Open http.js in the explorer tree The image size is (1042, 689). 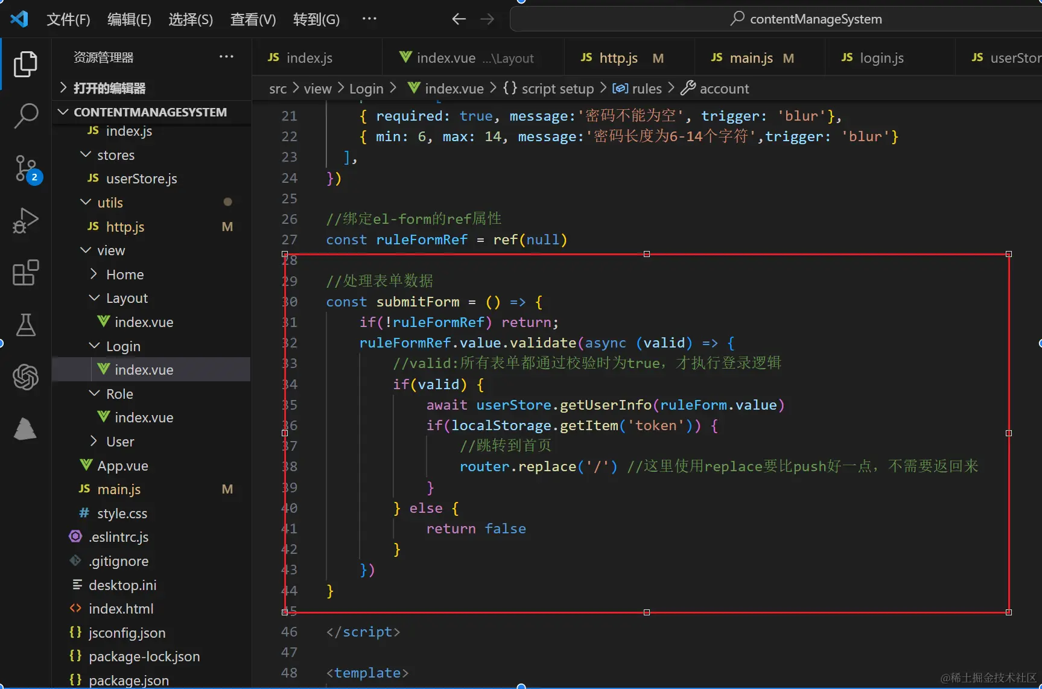[x=151, y=227]
